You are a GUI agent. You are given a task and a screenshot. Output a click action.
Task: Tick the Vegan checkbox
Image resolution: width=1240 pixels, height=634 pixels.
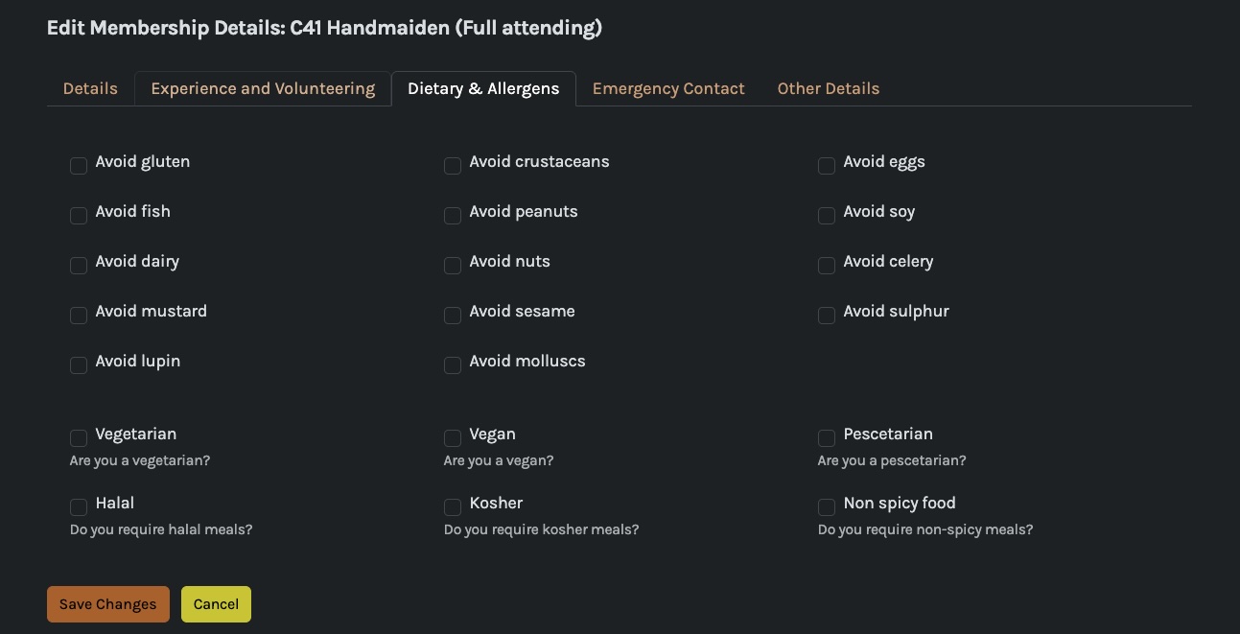[453, 438]
